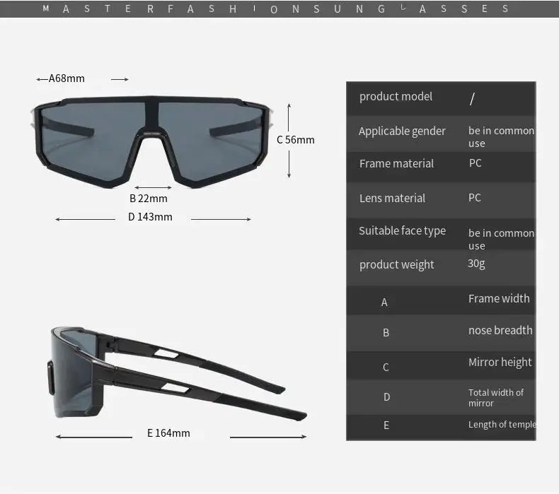Click the 'Lens material' table cell
This screenshot has width=559, height=494.
point(392,198)
